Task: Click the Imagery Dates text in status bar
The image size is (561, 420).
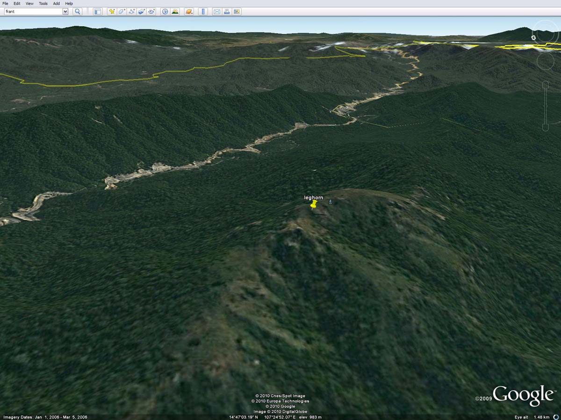Action: [x=45, y=417]
